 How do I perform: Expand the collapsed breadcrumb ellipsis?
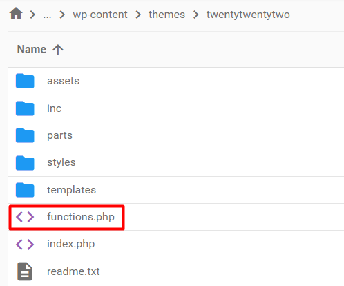(x=47, y=16)
